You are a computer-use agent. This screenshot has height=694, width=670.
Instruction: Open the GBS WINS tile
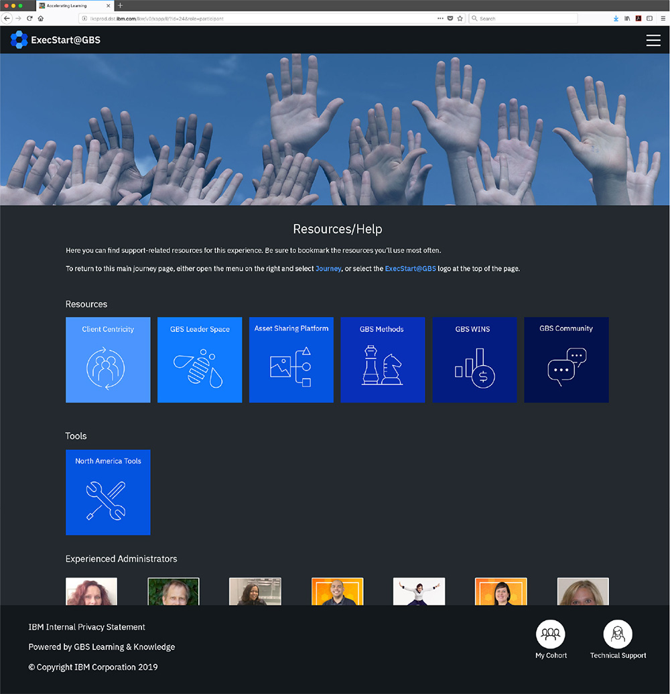tap(474, 360)
